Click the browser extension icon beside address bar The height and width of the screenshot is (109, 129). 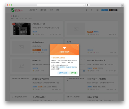88,5
